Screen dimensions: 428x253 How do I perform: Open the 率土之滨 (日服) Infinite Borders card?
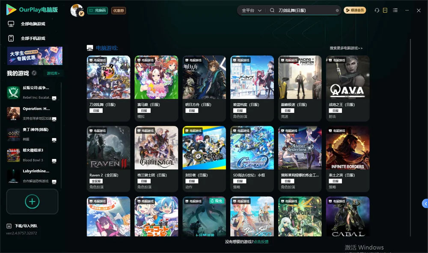[x=348, y=159]
